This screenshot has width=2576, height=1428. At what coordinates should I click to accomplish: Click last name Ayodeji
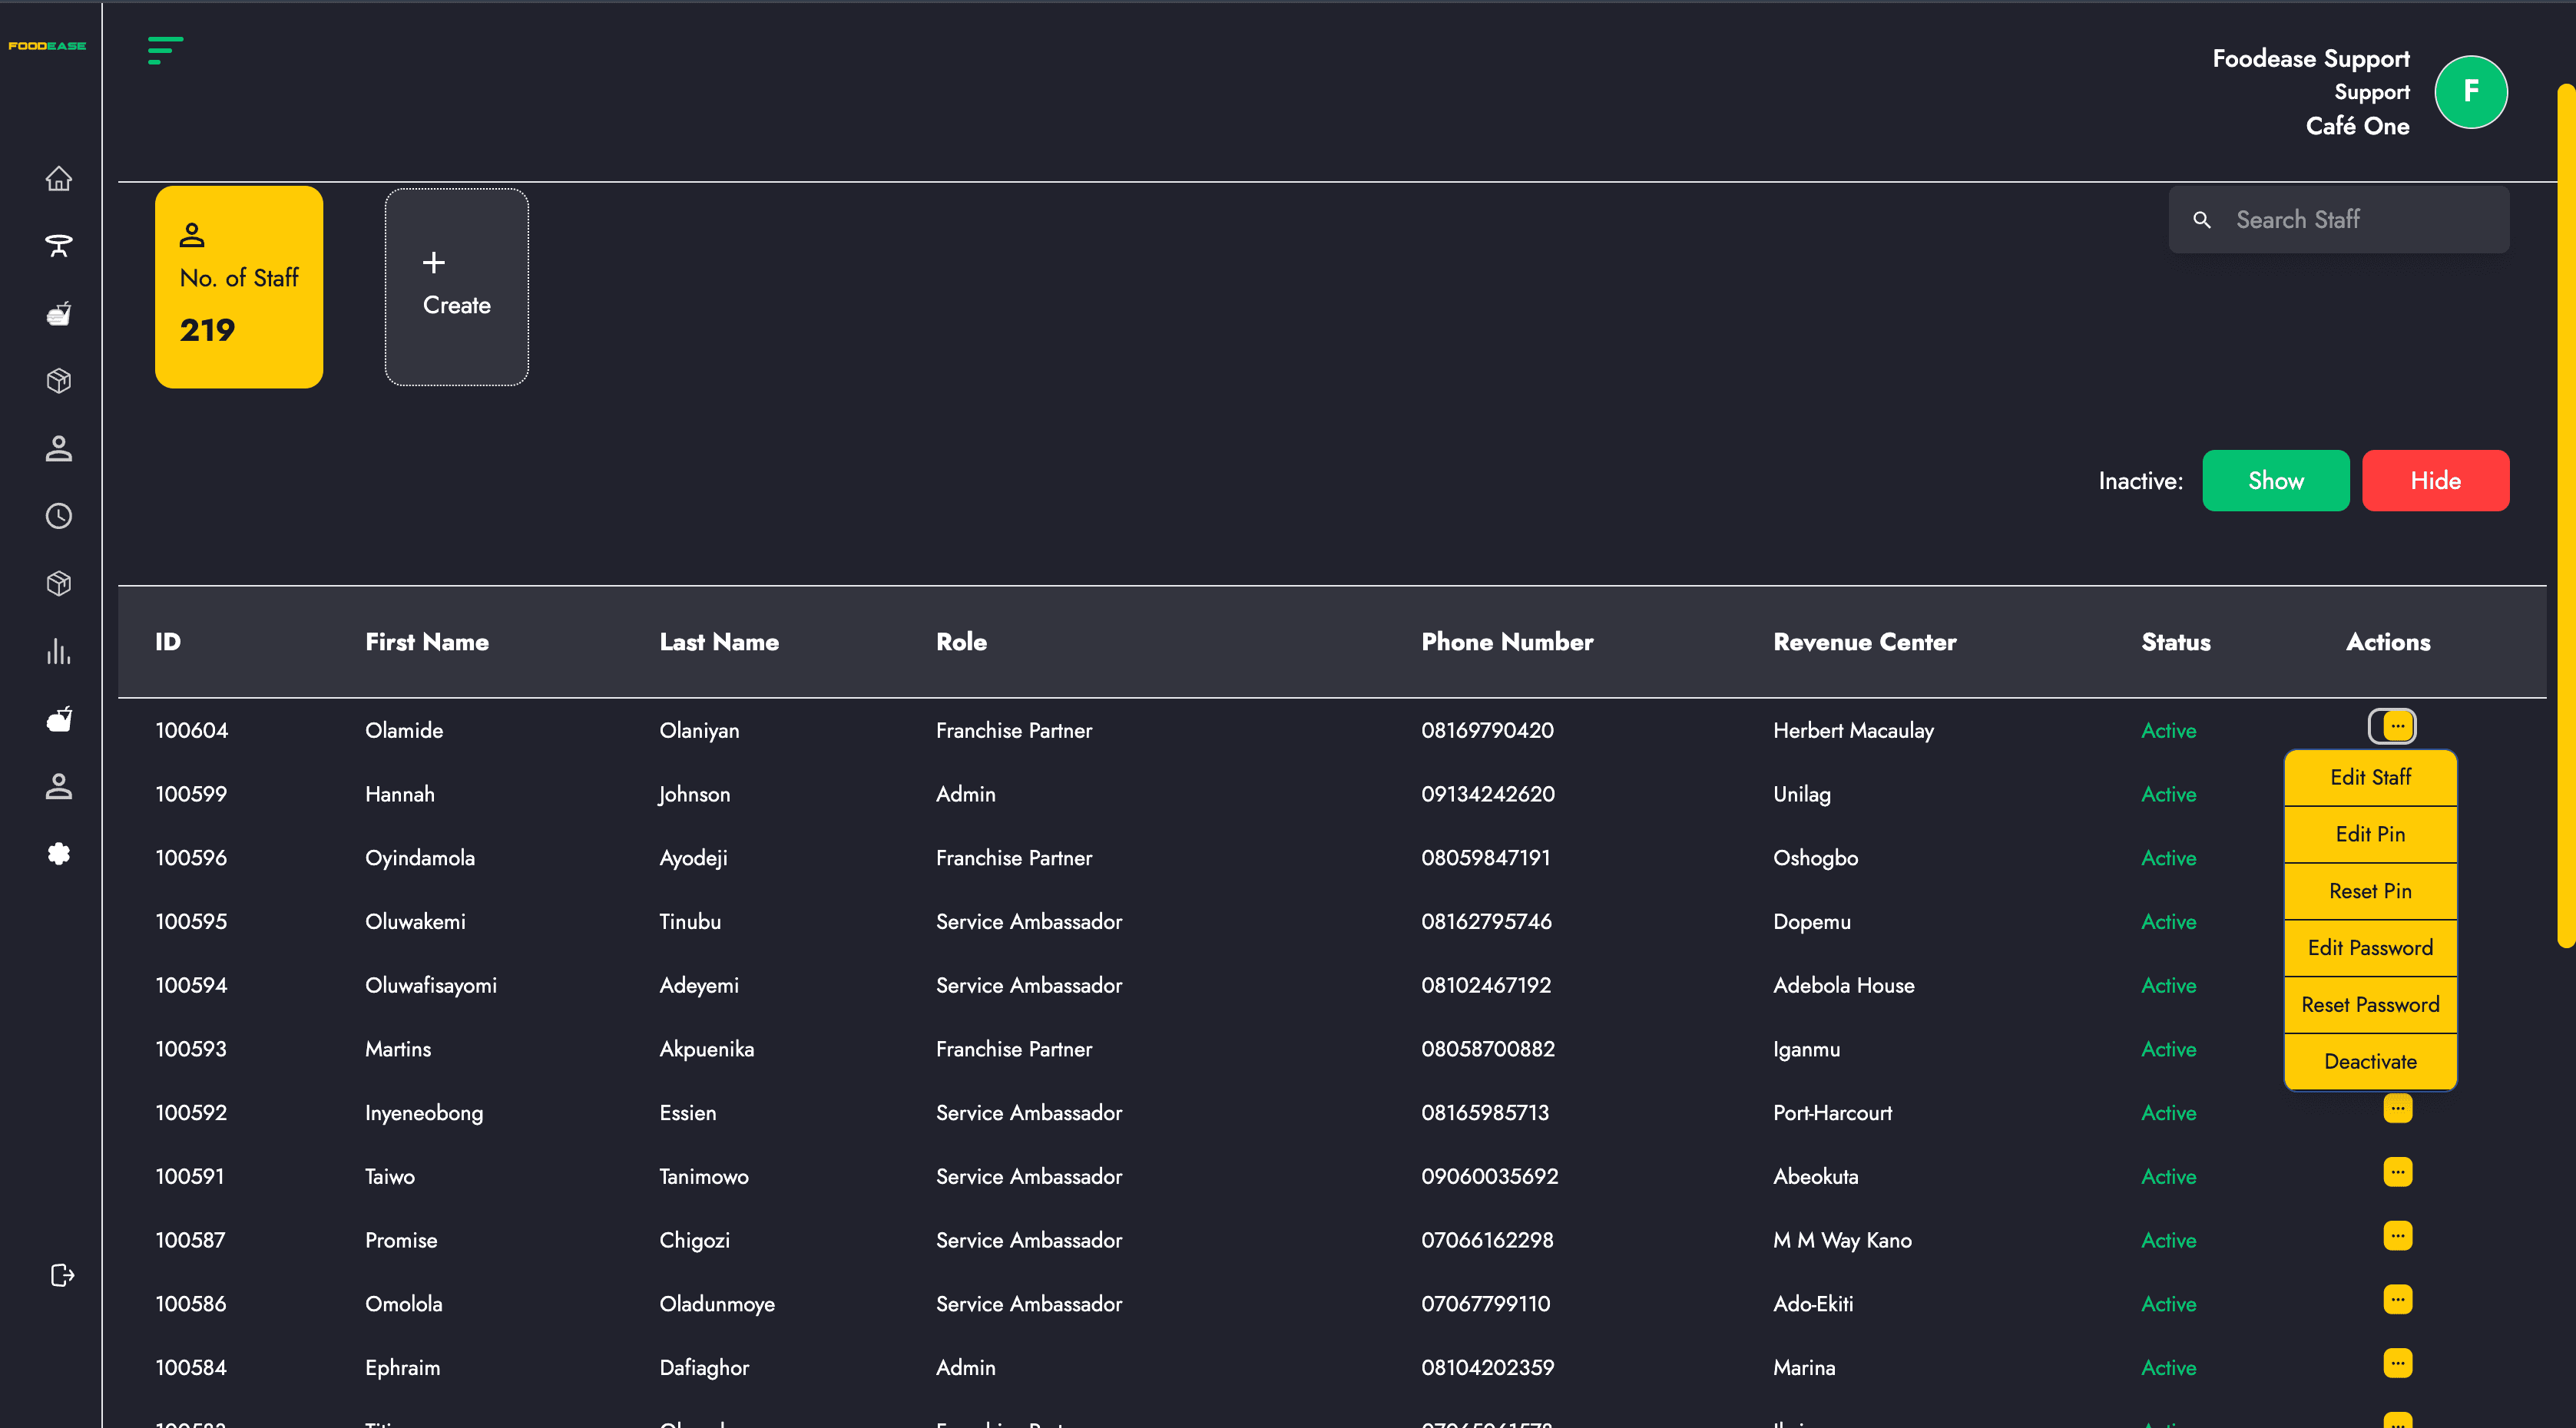693,858
